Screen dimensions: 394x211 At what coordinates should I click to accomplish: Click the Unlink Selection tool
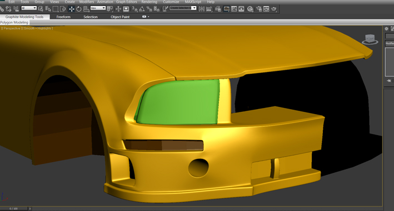coord(8,9)
